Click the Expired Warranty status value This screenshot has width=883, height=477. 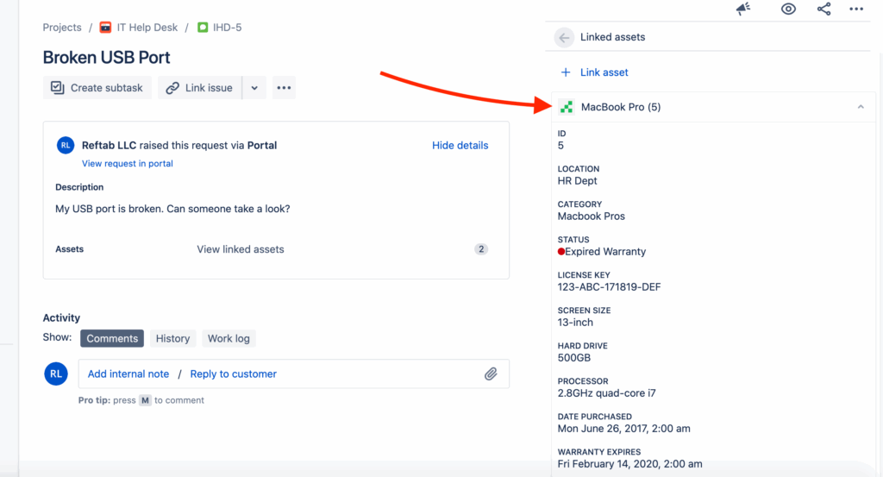click(x=605, y=252)
